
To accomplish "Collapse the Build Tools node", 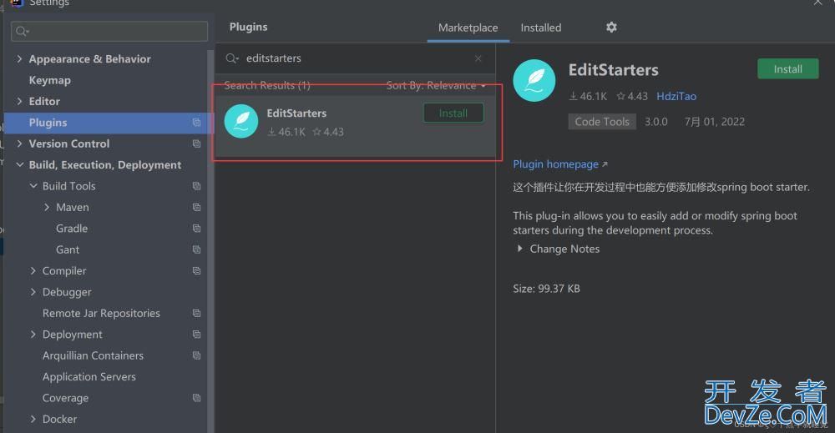I will 33,186.
